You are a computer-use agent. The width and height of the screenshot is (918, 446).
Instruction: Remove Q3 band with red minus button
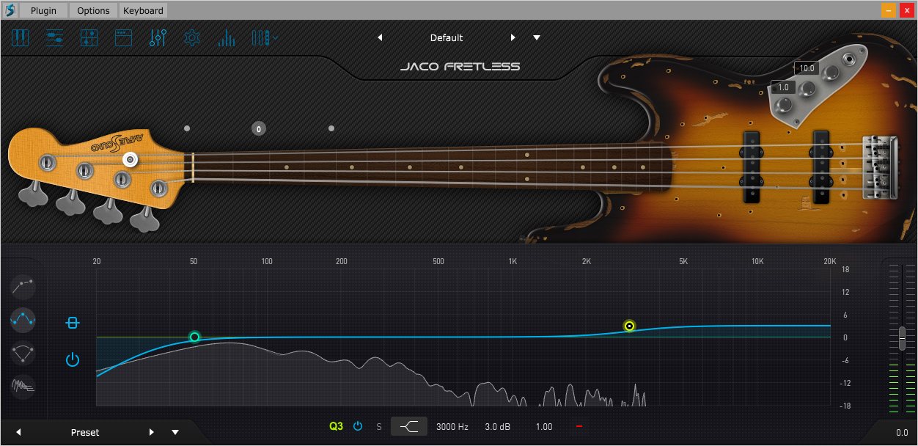coord(579,426)
